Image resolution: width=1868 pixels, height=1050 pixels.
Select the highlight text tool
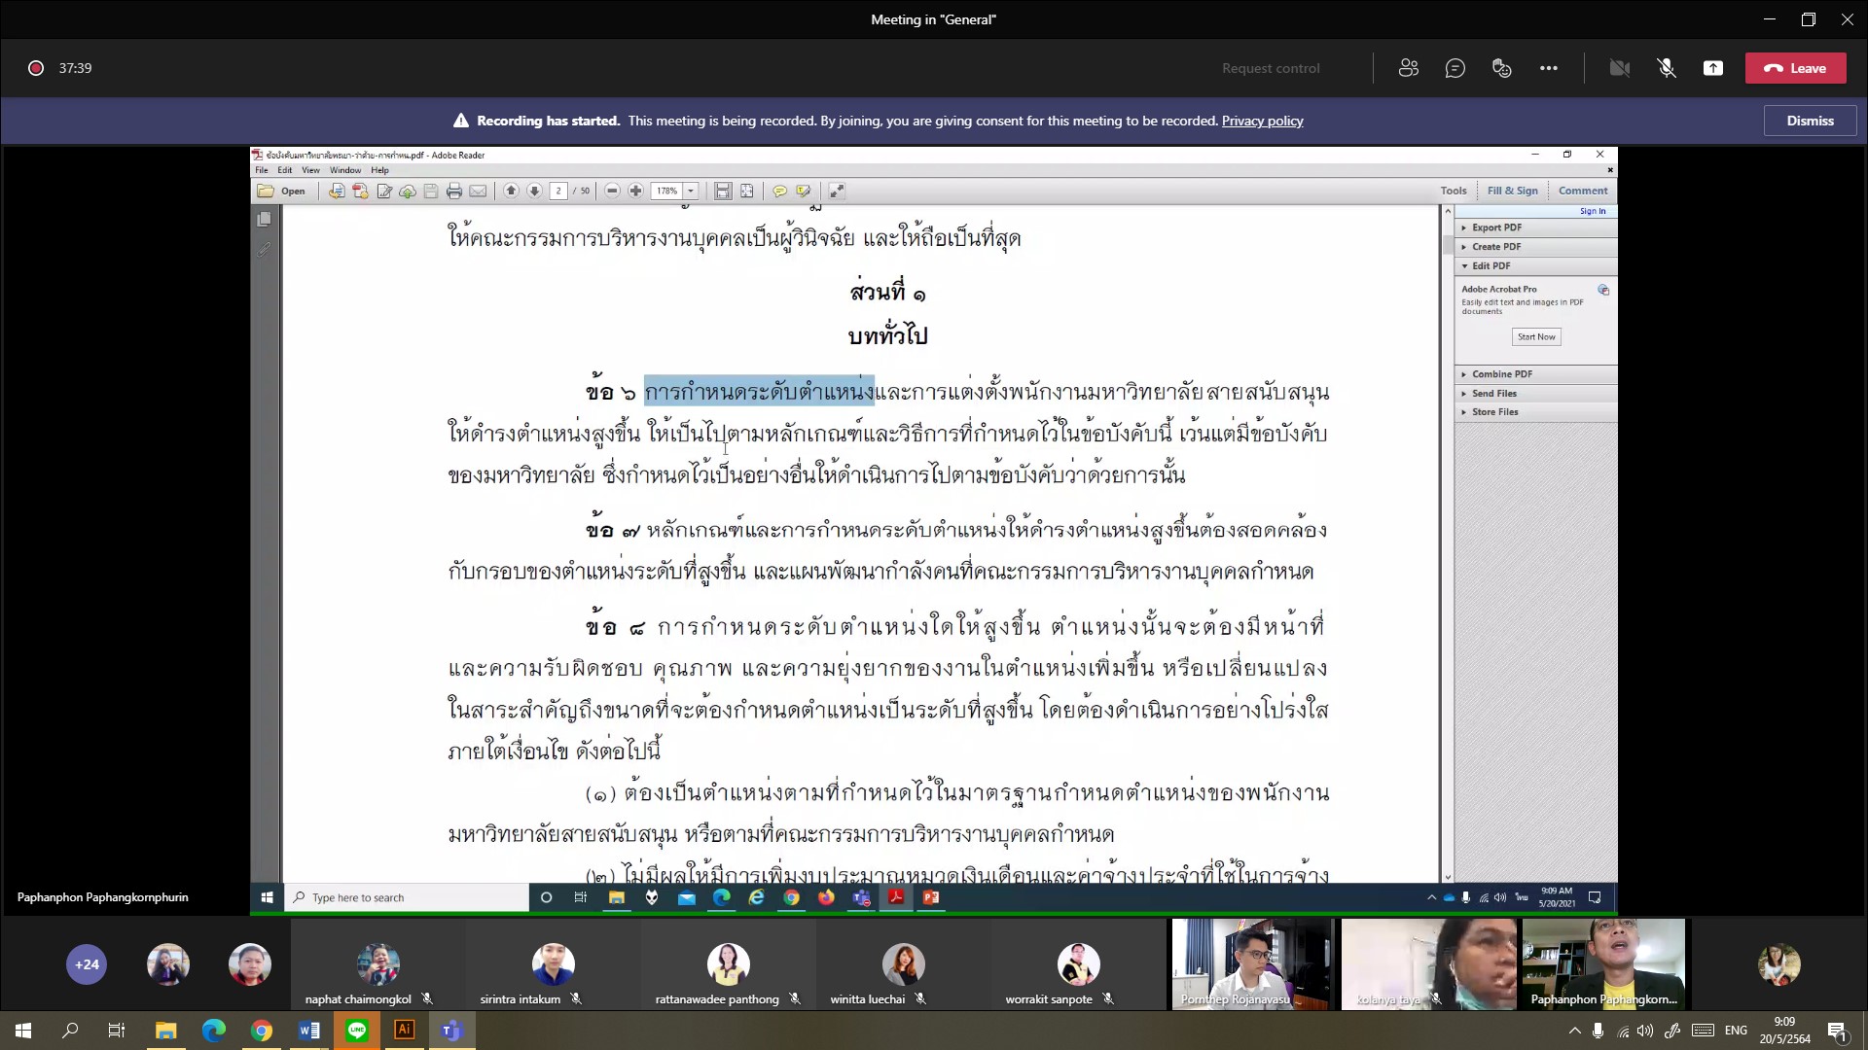click(803, 192)
